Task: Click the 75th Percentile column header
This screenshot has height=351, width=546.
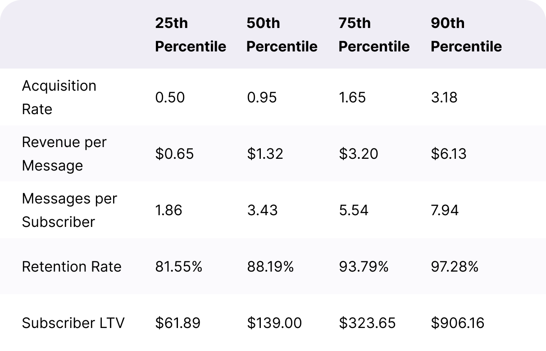Action: tap(374, 35)
